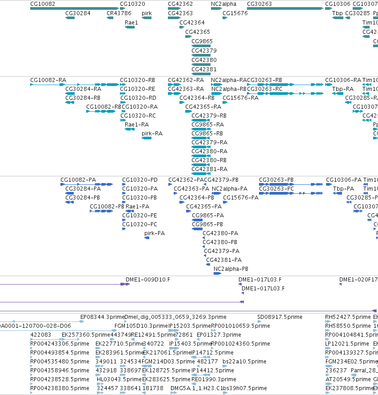Select the Tbp-PA protein label
378x395 pixels.
pos(343,189)
